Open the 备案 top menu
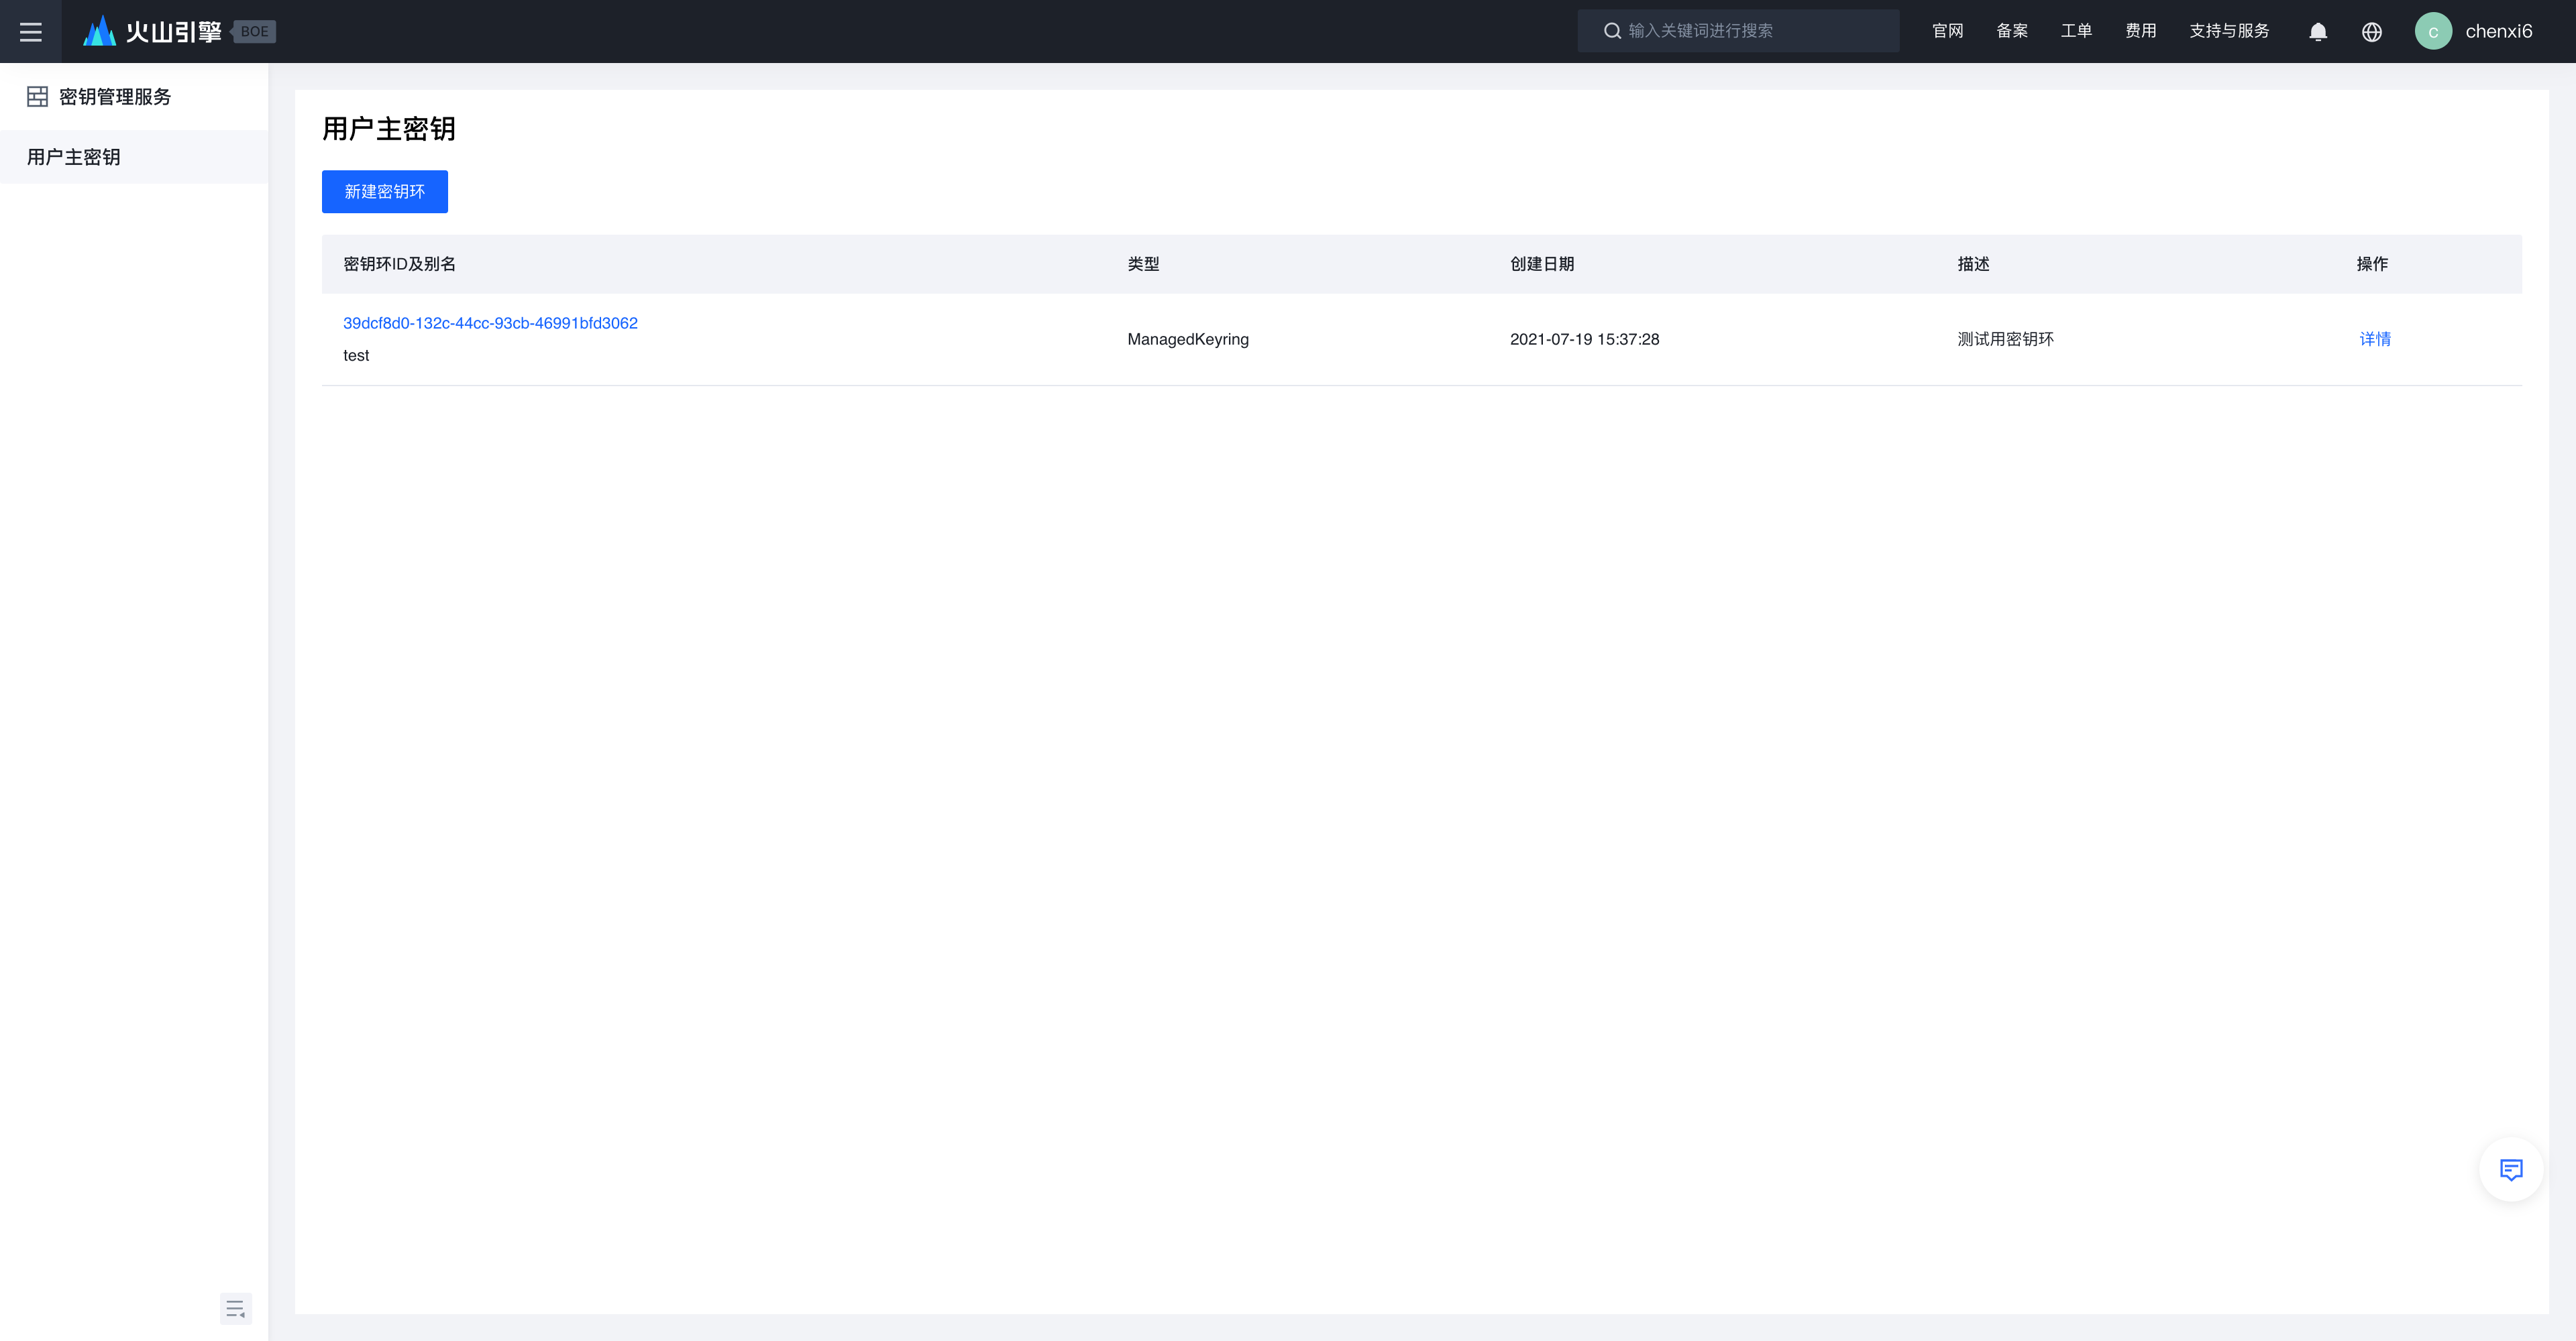Image resolution: width=2576 pixels, height=1341 pixels. tap(2012, 31)
